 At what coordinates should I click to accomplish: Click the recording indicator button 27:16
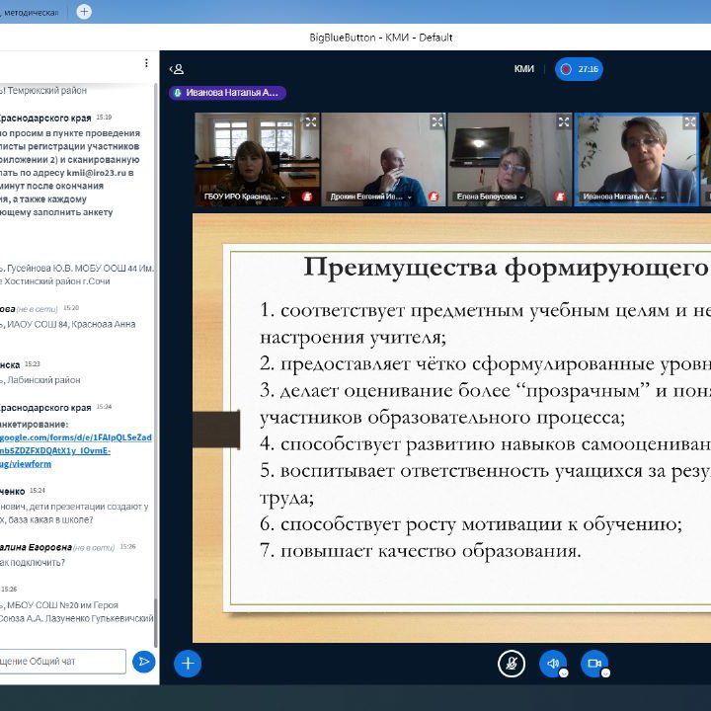click(x=579, y=69)
